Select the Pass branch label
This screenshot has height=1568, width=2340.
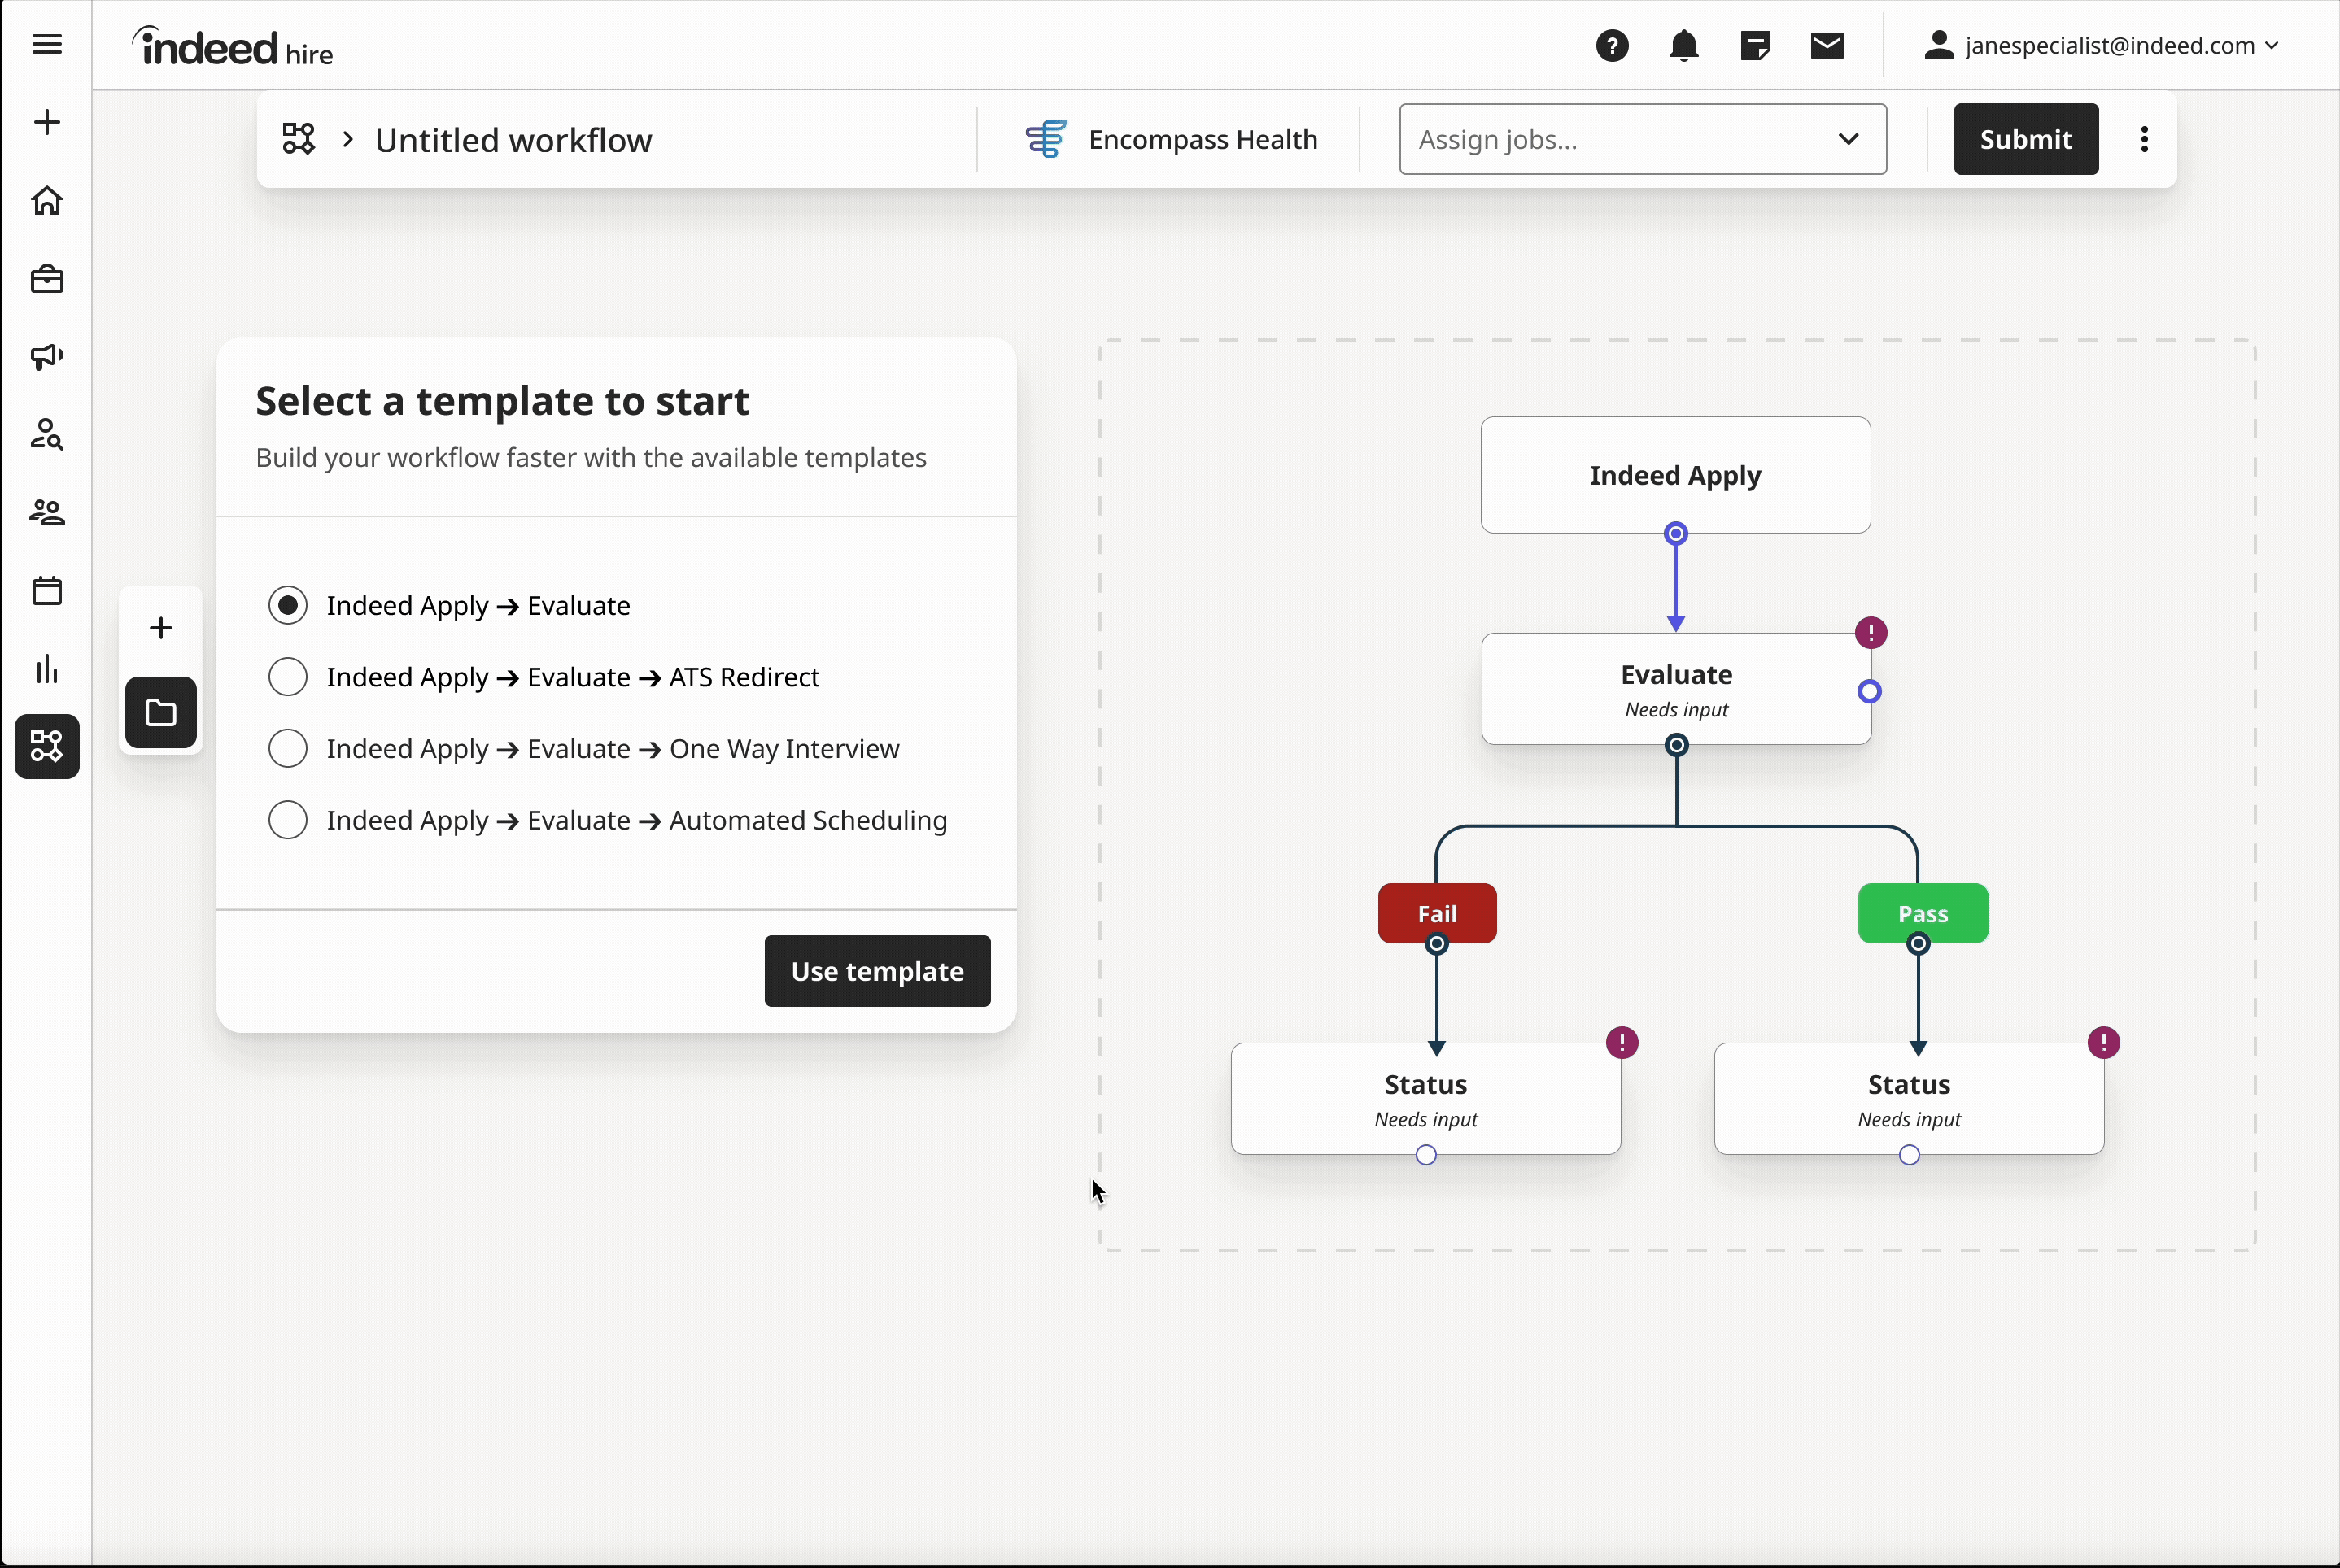[1923, 913]
